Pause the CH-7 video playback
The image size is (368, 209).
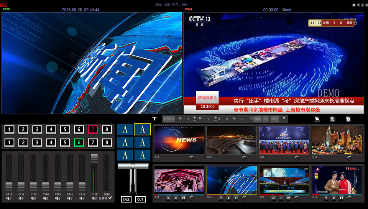click(x=281, y=198)
